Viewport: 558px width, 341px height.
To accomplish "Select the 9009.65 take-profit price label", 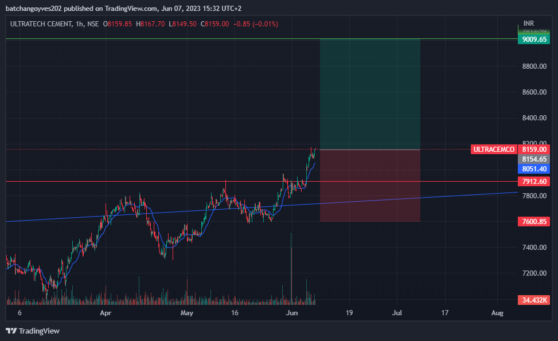I will coord(534,39).
